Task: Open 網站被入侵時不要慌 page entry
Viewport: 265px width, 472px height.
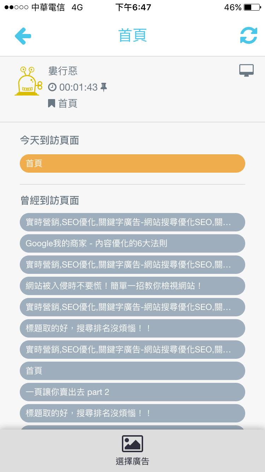Action: (132, 286)
